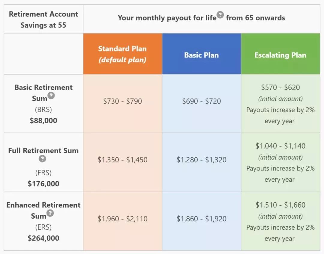Click "Retirement Account Savings at 55" header

[43, 19]
